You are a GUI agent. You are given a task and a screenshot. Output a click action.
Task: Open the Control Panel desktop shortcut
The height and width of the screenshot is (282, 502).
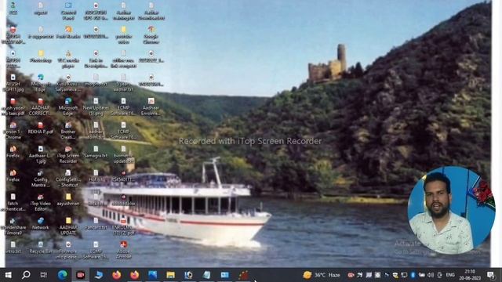[x=68, y=11]
